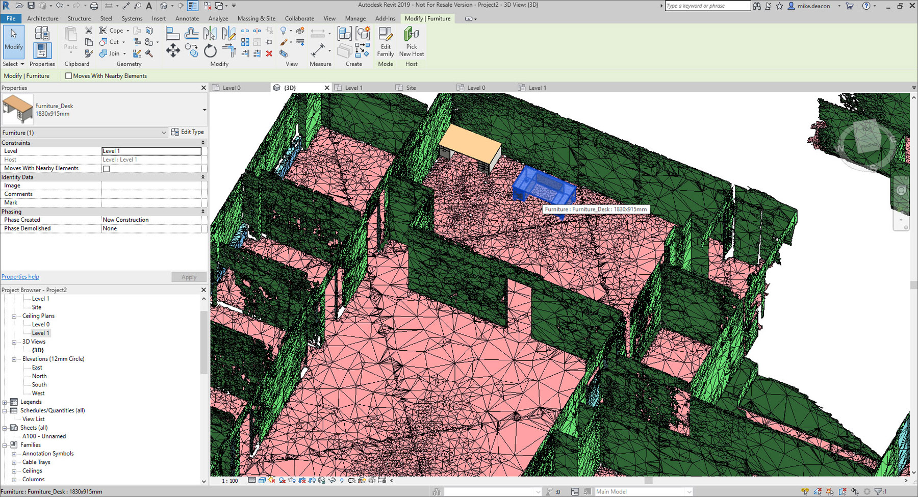Open the Massing & Site ribbon tab

(x=257, y=18)
